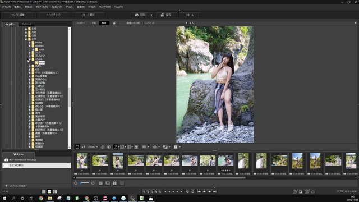This screenshot has height=202, width=359.
Task: Open the sort order rating dropdown
Action: point(165,23)
